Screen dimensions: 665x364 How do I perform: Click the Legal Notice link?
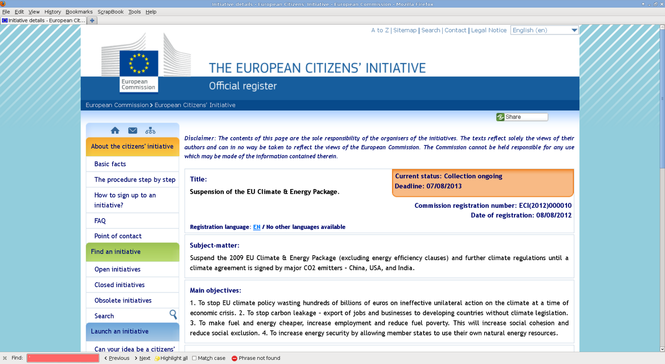[x=489, y=30]
